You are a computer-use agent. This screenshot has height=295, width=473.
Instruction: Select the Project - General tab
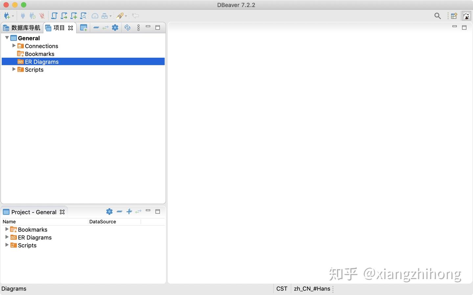(34, 212)
